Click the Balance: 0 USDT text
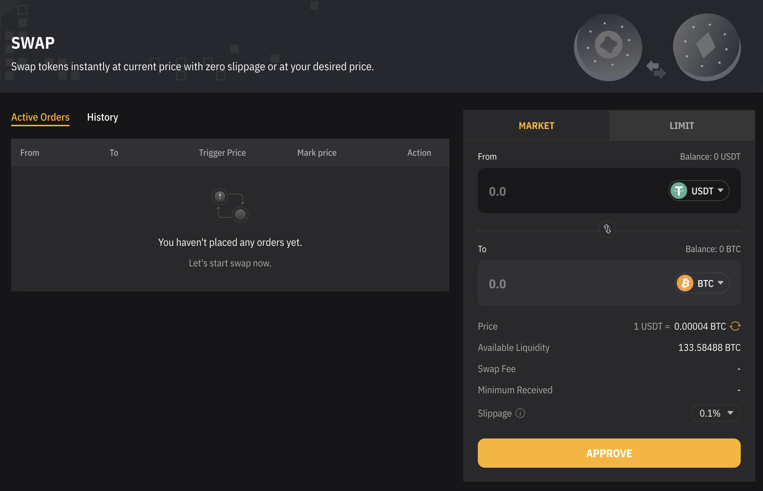 pos(710,156)
